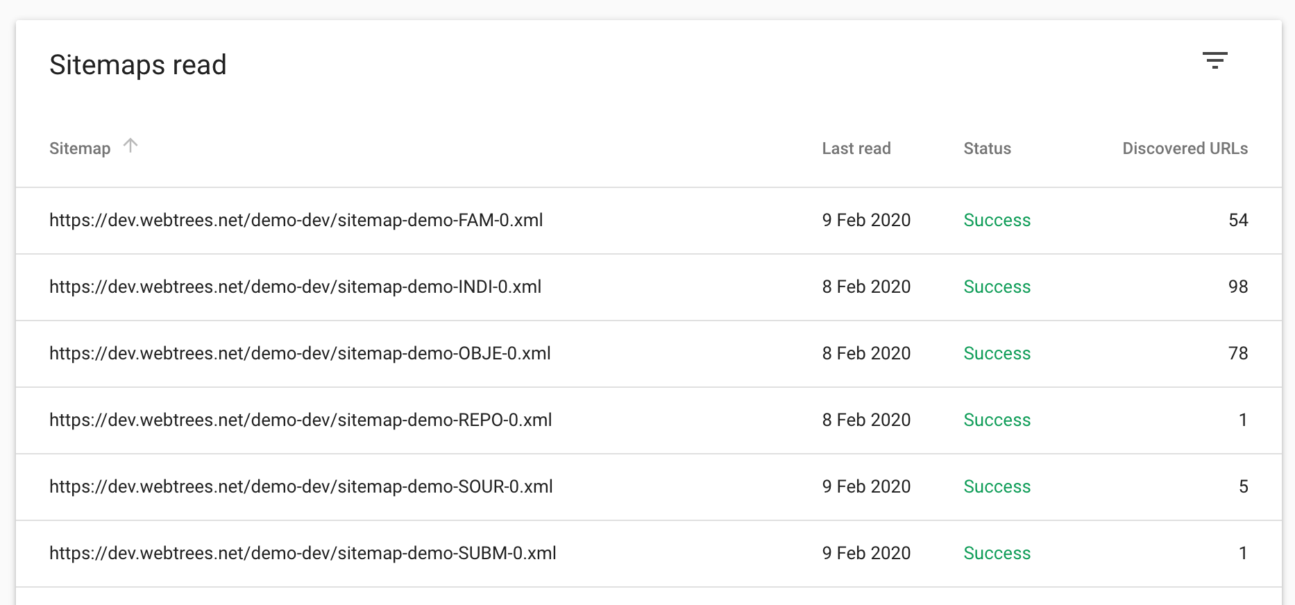Click the 78 discovered URLs value
This screenshot has height=605, width=1295.
(x=1237, y=354)
